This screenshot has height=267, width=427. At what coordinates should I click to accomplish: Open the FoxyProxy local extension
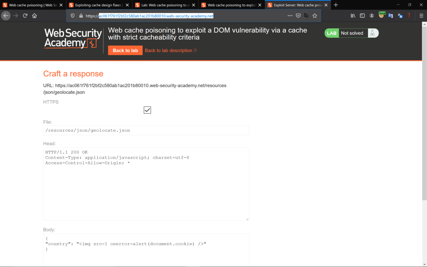click(x=381, y=15)
